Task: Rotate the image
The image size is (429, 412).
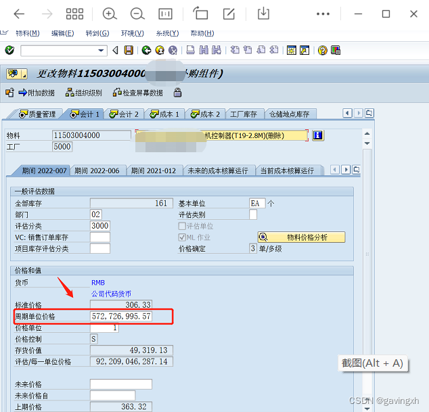Action: (x=200, y=14)
